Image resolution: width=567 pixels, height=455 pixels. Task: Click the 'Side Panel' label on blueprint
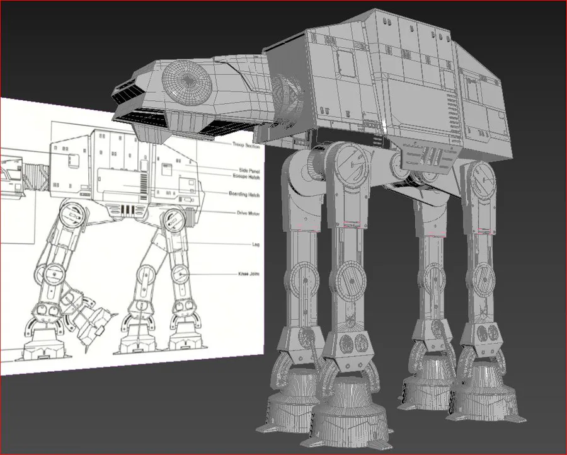click(x=249, y=170)
